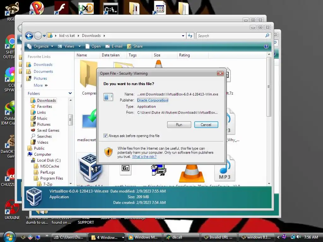Viewport: 323px width, 242px height.
Task: Refresh the Downloads folder view
Action: [x=190, y=36]
